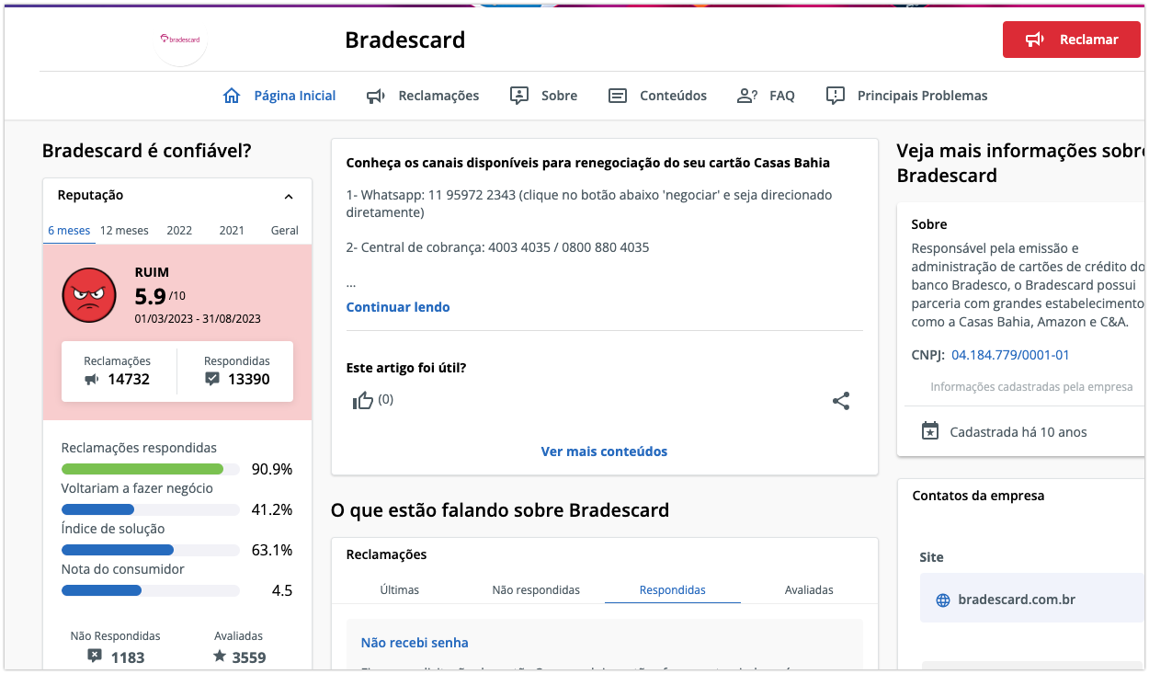The width and height of the screenshot is (1149, 674).
Task: Click the 5.9 reputation score text
Action: 151,296
